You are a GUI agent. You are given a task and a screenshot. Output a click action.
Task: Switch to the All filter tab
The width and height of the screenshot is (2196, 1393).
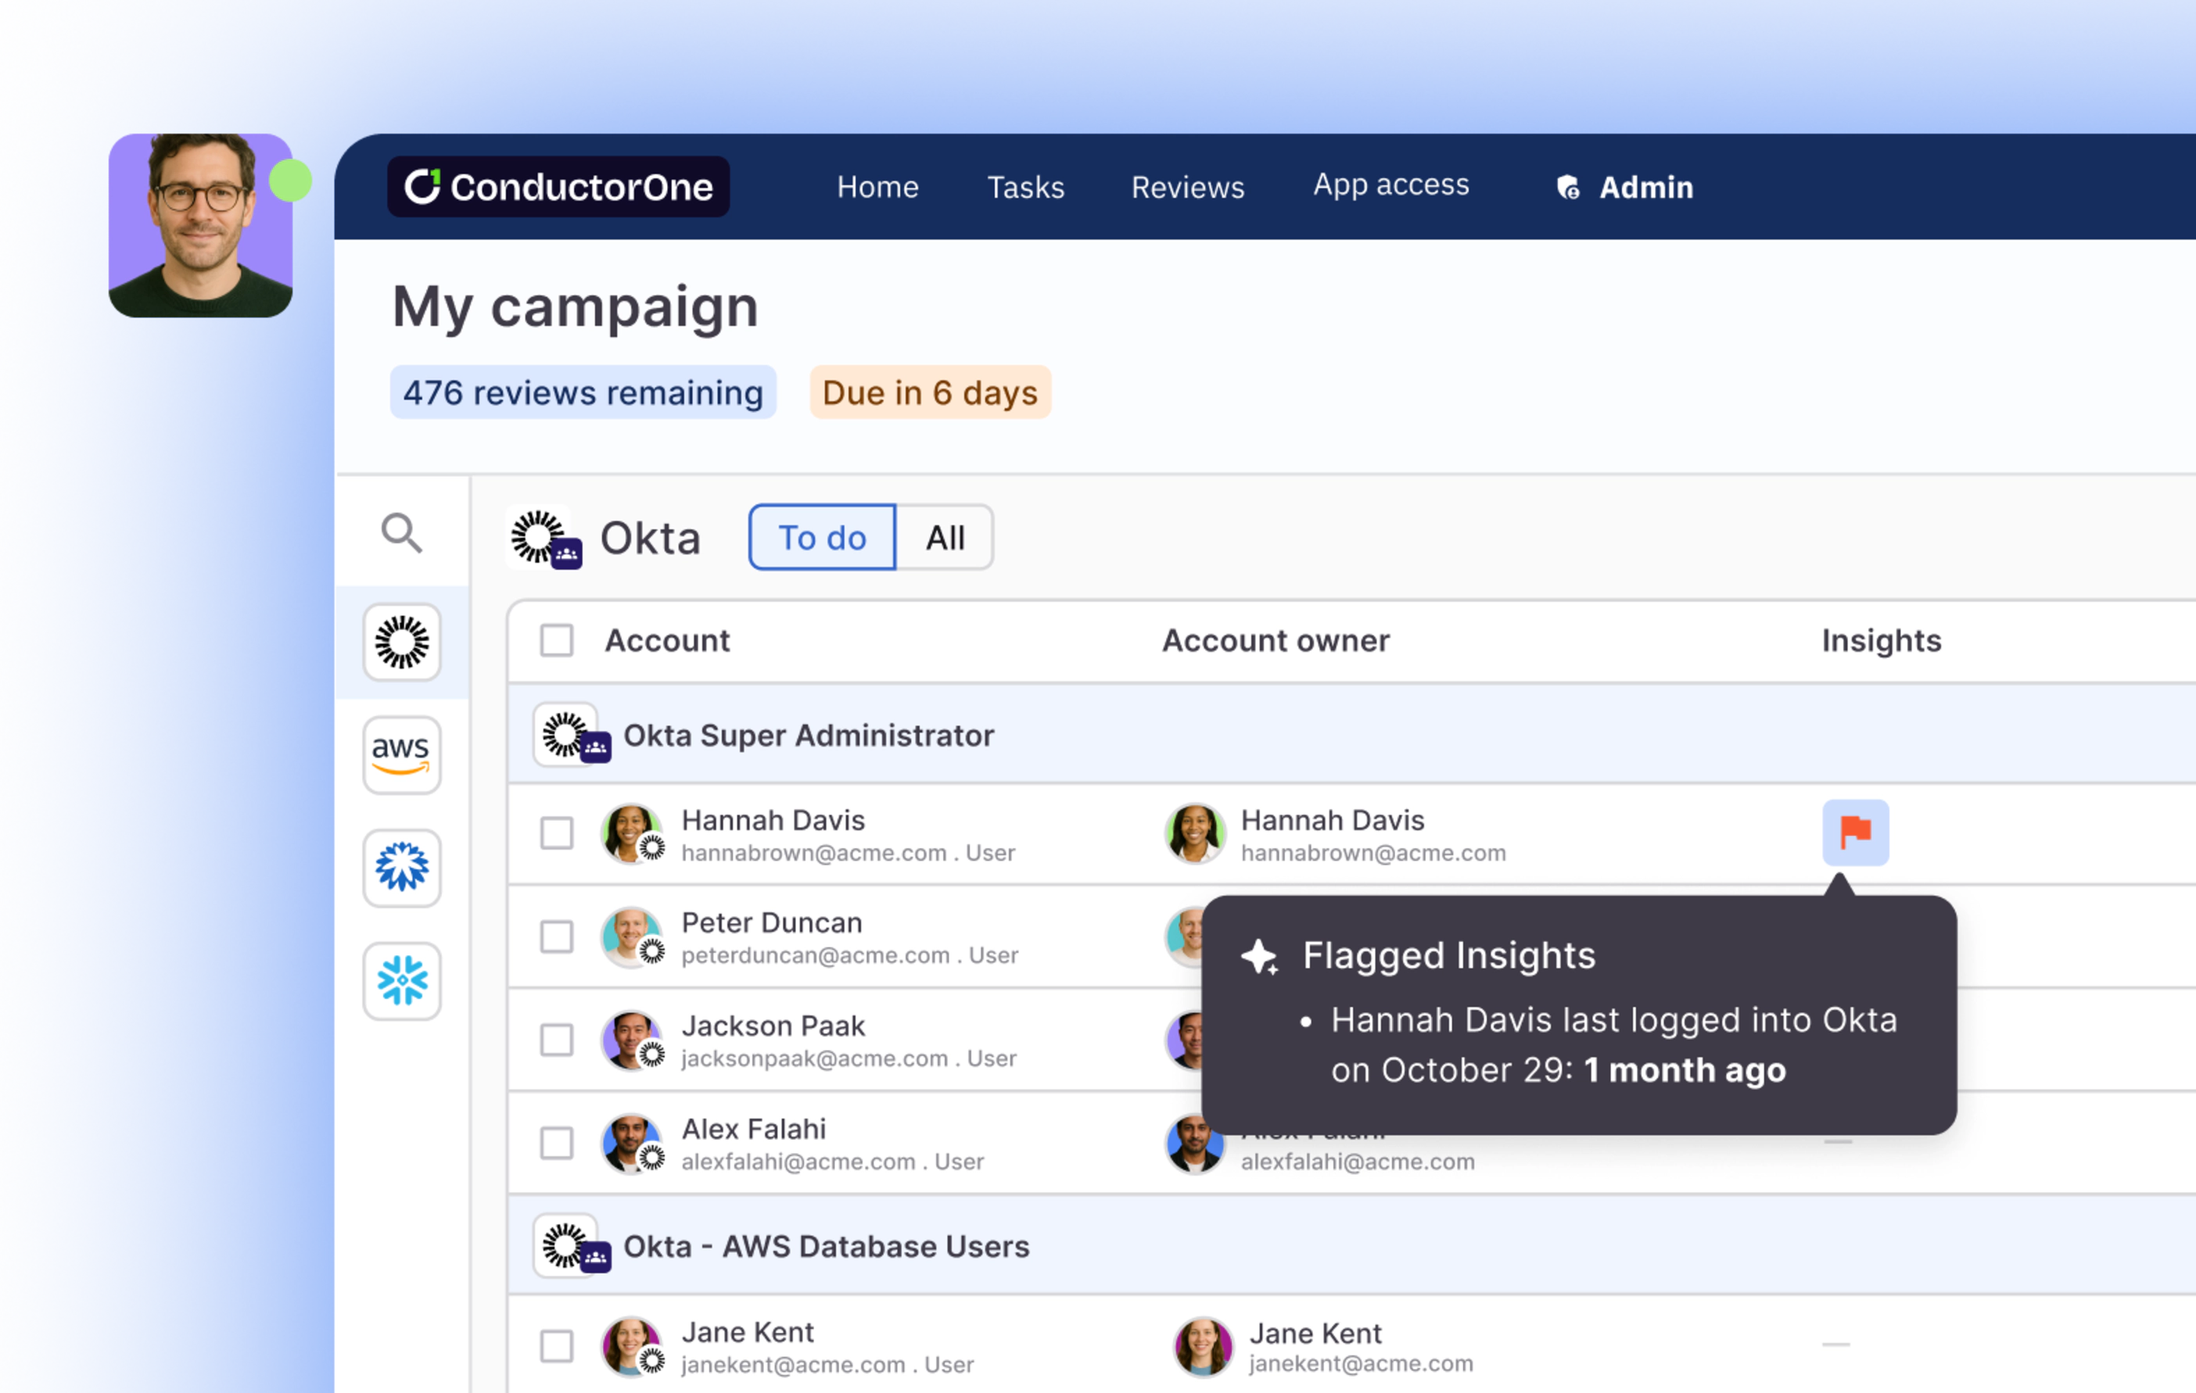(945, 538)
